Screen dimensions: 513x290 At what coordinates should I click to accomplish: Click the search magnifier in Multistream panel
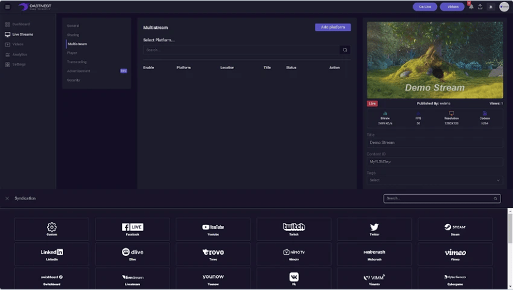click(x=345, y=50)
